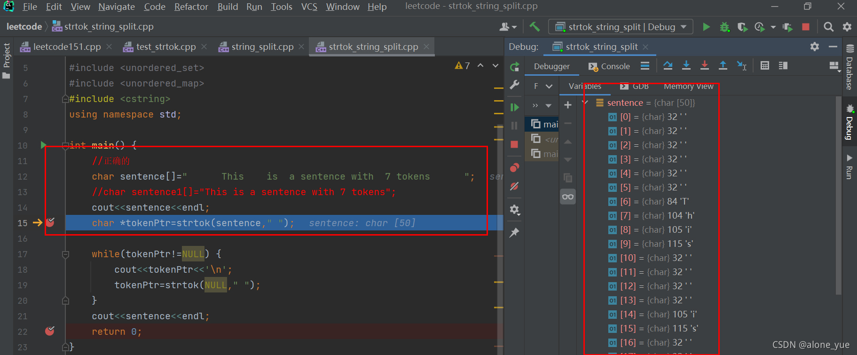The image size is (857, 355).
Task: Click the Build hammer icon in toolbar
Action: (535, 27)
